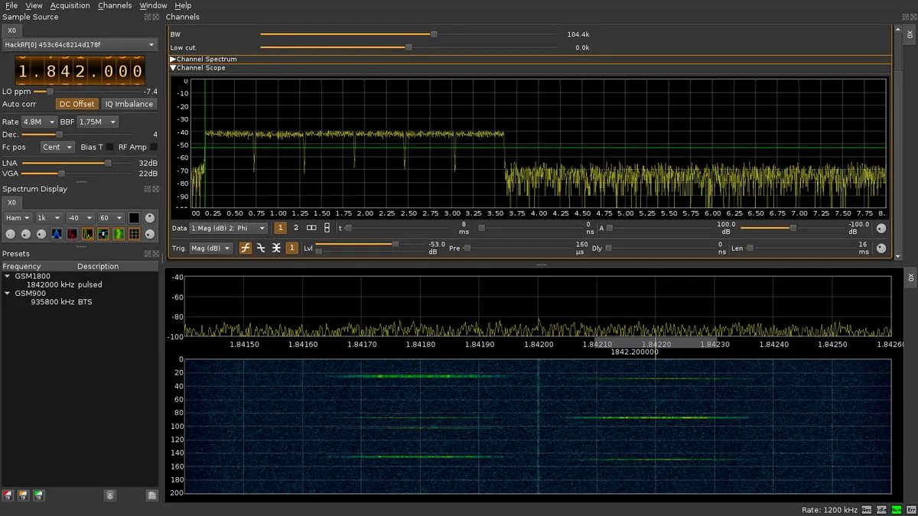Select the both-edges trigger slope icon
Viewport: 918px width, 516px height.
pyautogui.click(x=276, y=248)
